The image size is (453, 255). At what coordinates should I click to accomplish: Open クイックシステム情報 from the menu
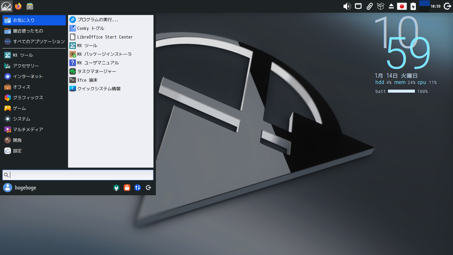click(x=99, y=88)
